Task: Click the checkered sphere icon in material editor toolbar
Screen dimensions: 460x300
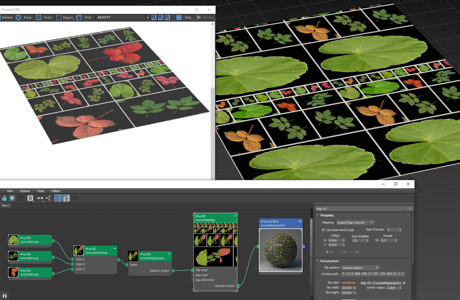Action: tap(12, 198)
